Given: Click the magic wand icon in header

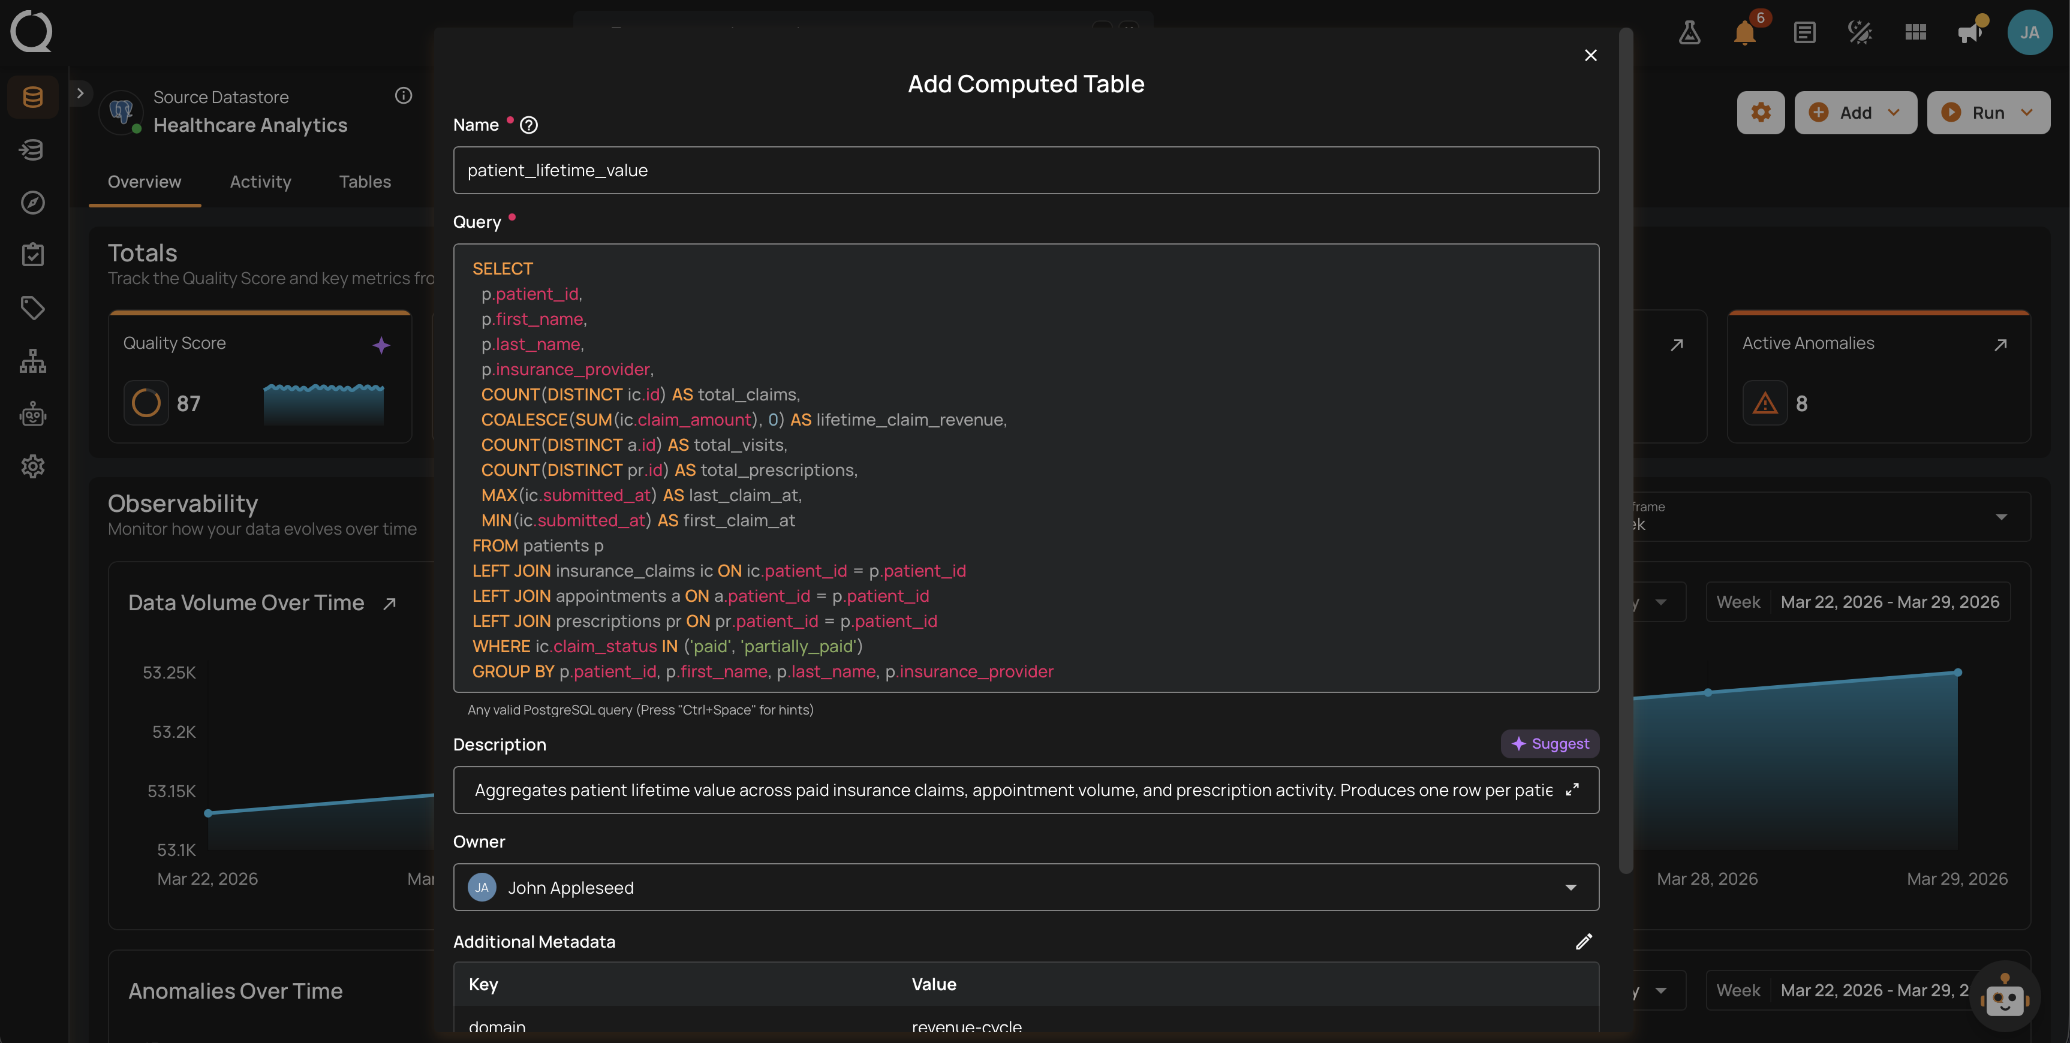Looking at the screenshot, I should click(1860, 32).
